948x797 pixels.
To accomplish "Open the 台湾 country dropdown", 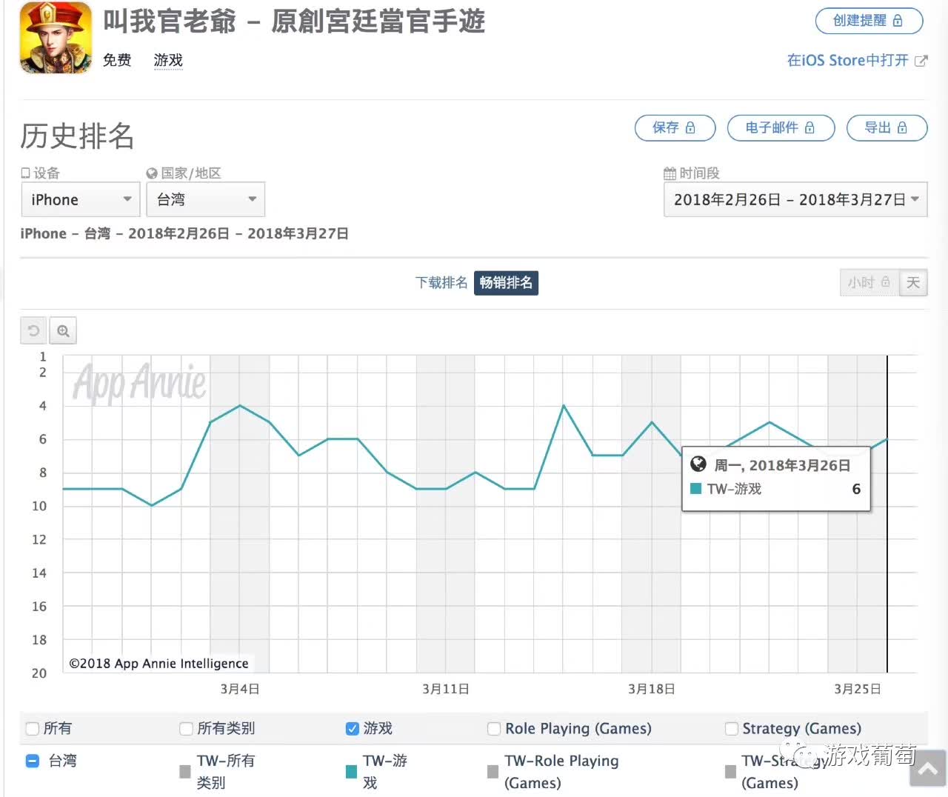I will 206,200.
